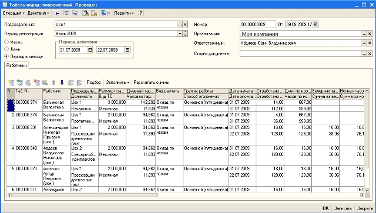Click the График работы column header

(x=206, y=91)
